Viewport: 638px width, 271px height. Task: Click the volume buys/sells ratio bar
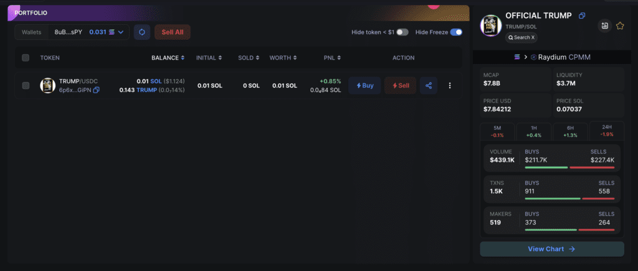tap(569, 167)
